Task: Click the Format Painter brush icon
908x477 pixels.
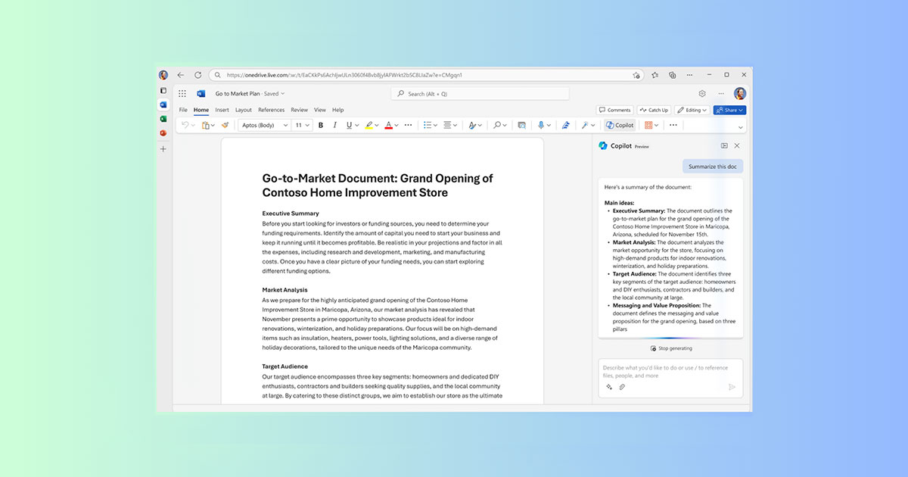Action: coord(225,125)
